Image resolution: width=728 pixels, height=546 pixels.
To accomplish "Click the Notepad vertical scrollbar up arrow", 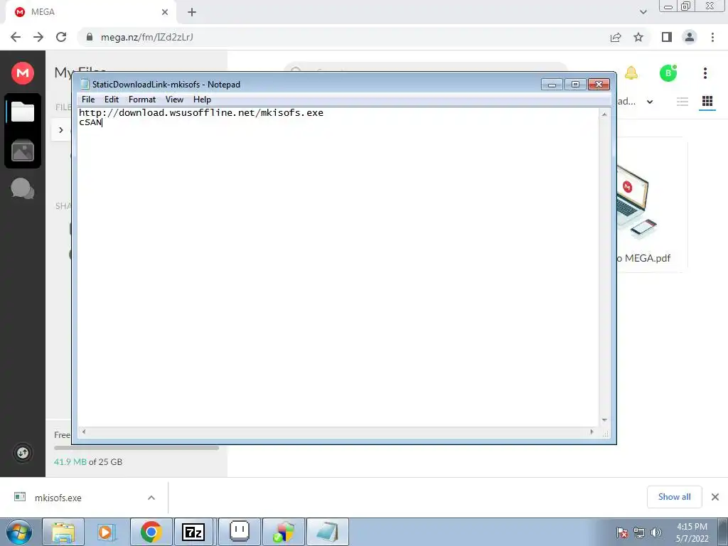I will [604, 114].
